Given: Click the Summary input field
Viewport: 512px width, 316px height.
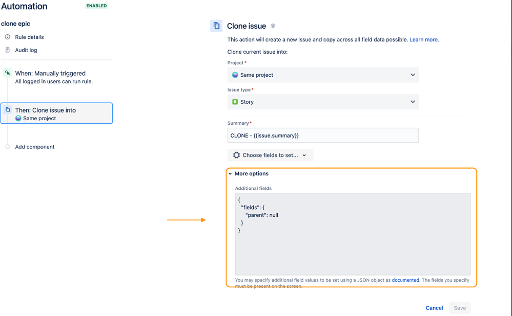Looking at the screenshot, I should [x=323, y=135].
